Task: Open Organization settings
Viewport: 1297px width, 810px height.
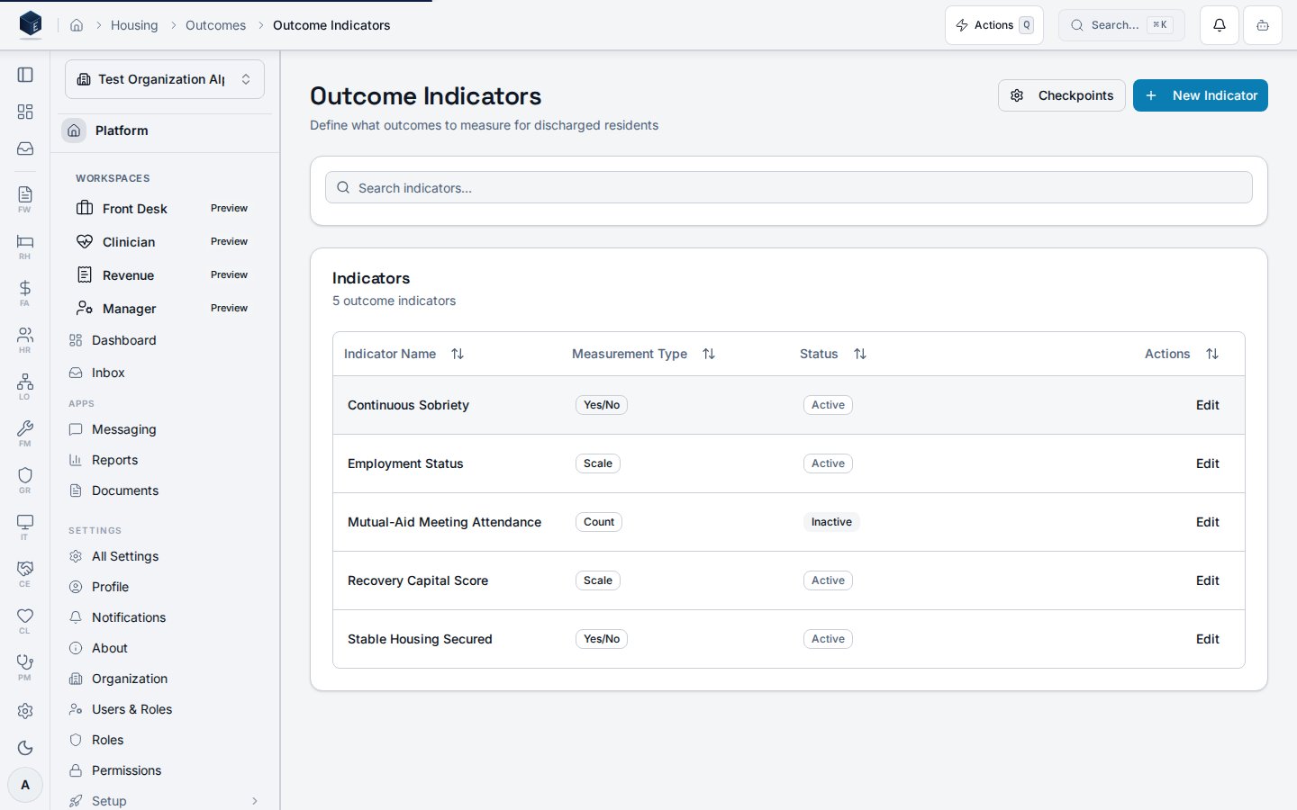Action: [165, 679]
